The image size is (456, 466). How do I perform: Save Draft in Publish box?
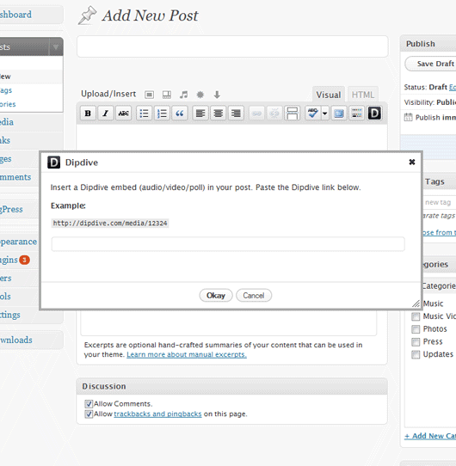pyautogui.click(x=431, y=64)
